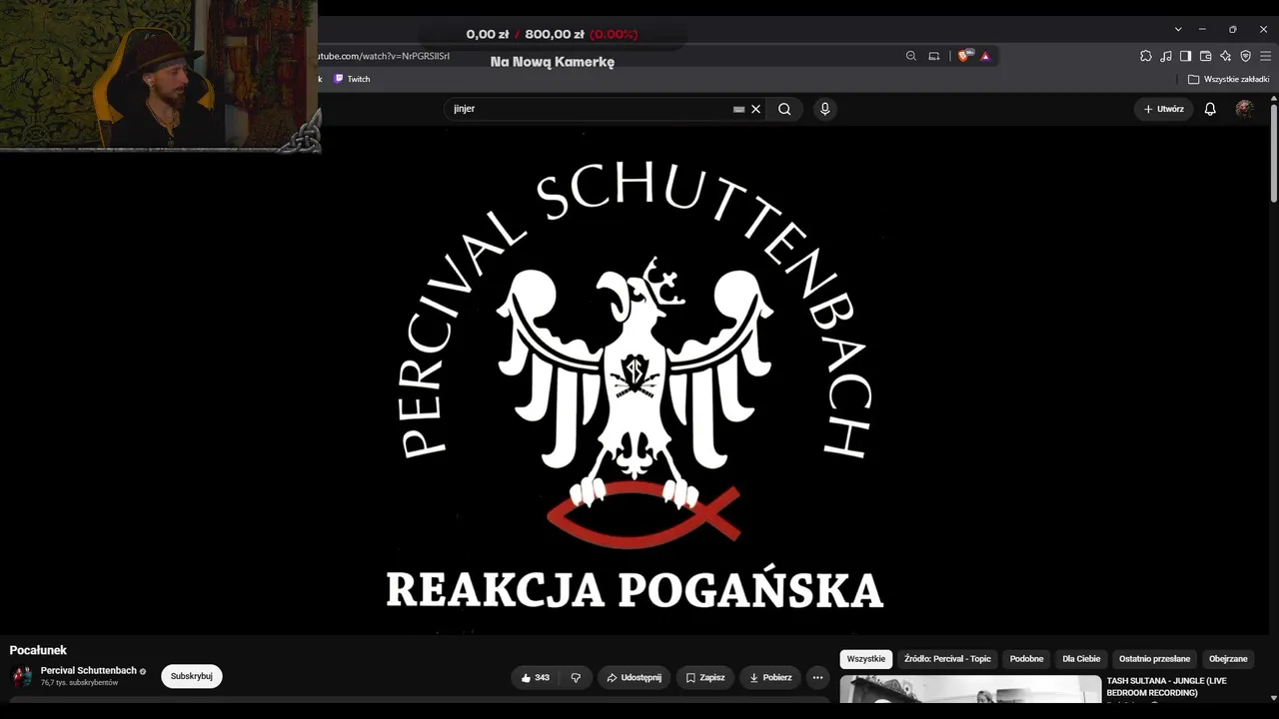Select the 'Dla Ciebie' filter chip

[x=1081, y=659]
